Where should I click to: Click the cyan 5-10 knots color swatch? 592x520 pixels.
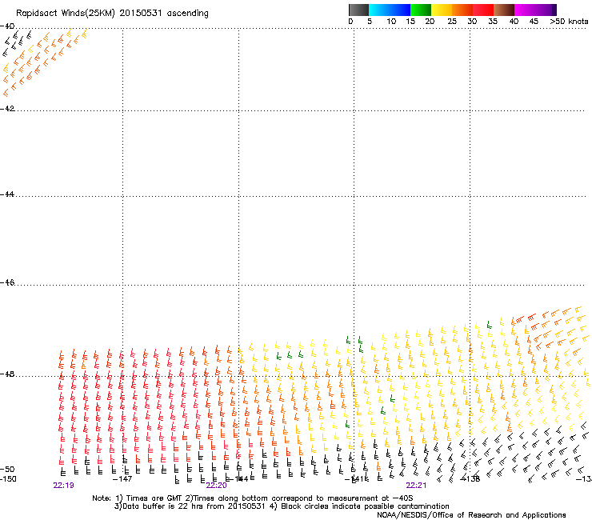click(378, 10)
